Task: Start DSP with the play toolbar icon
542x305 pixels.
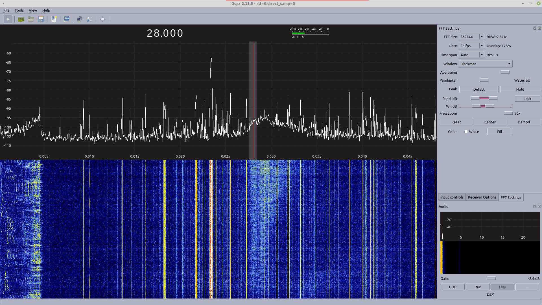Action: (x=8, y=19)
